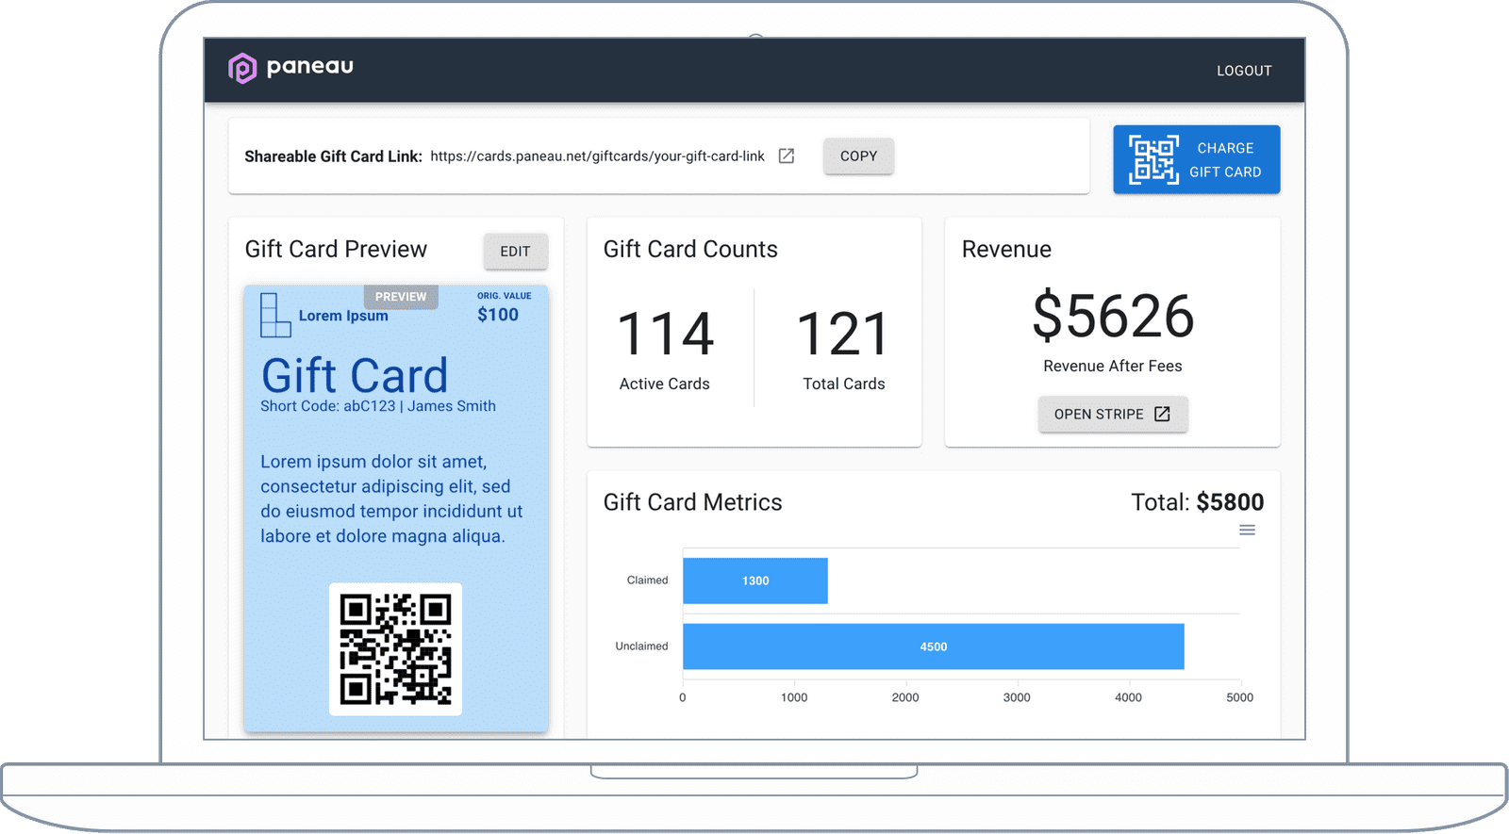
Task: Click the Lorem ipsum description paragraph
Action: tap(391, 499)
